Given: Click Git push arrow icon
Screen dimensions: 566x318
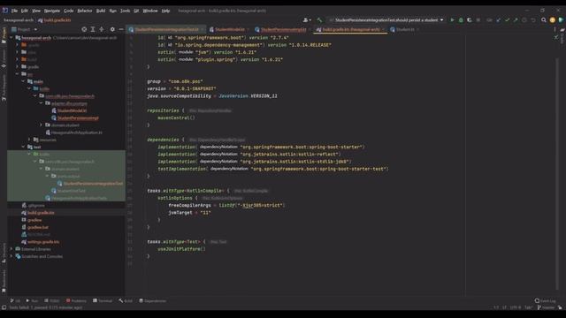Looking at the screenshot, I should (x=516, y=20).
